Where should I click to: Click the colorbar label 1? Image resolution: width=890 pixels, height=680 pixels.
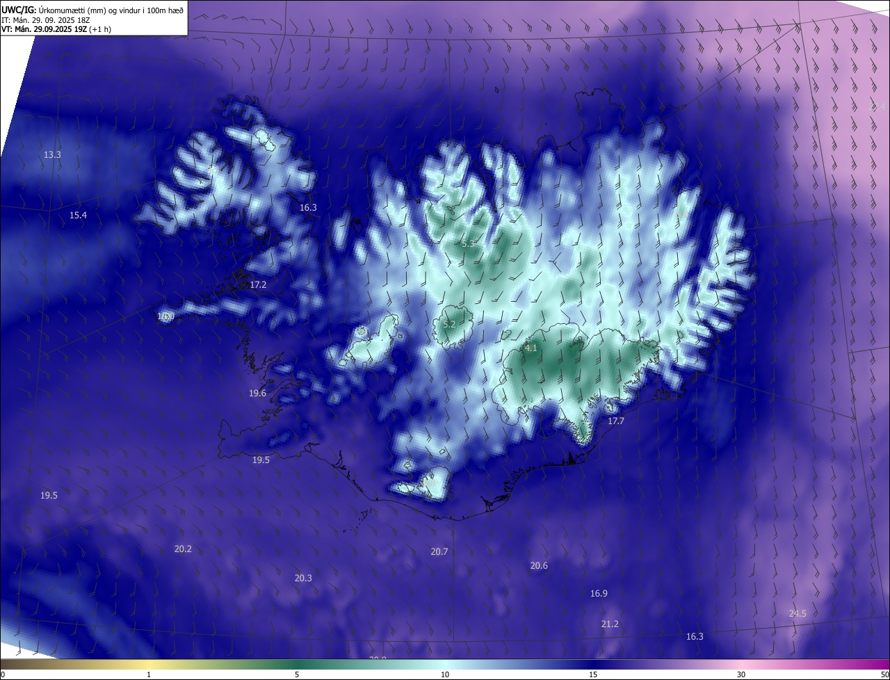[x=149, y=675]
